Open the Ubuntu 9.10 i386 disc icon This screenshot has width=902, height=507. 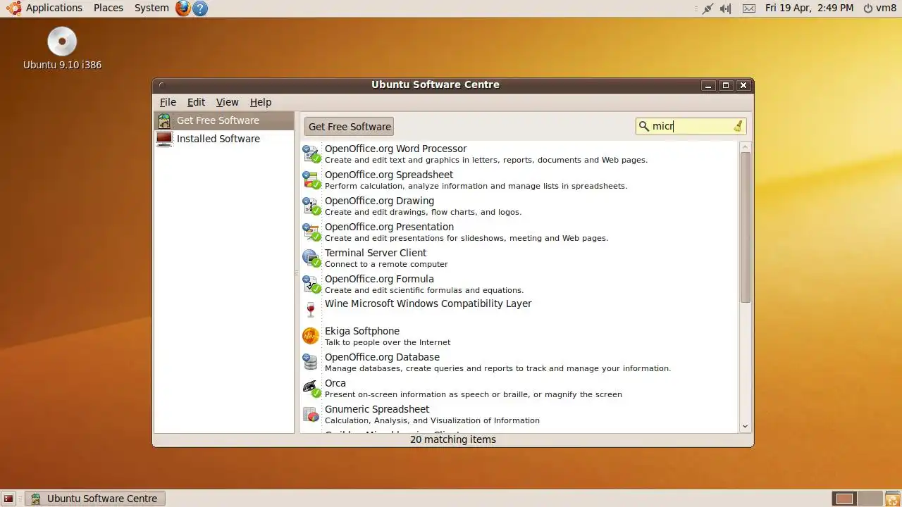(x=62, y=42)
